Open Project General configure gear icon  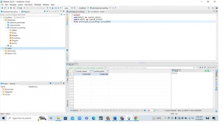pos(50,83)
